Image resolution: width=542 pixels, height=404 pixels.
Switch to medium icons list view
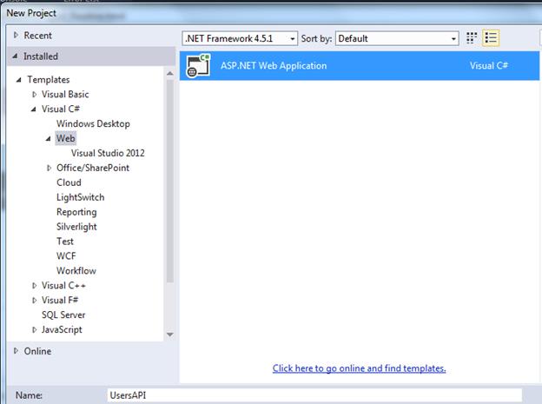(491, 38)
